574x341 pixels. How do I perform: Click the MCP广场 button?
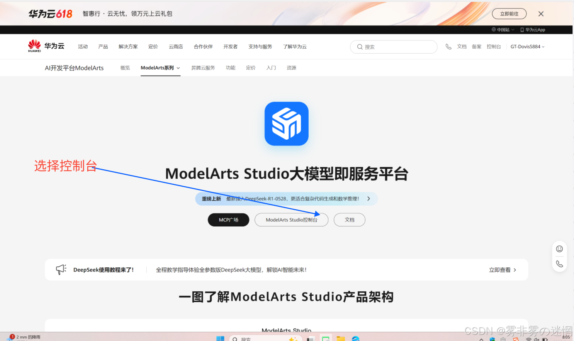pos(228,220)
